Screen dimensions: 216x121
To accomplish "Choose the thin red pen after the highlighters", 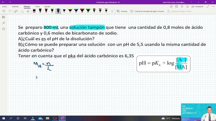I will pos(100,11).
